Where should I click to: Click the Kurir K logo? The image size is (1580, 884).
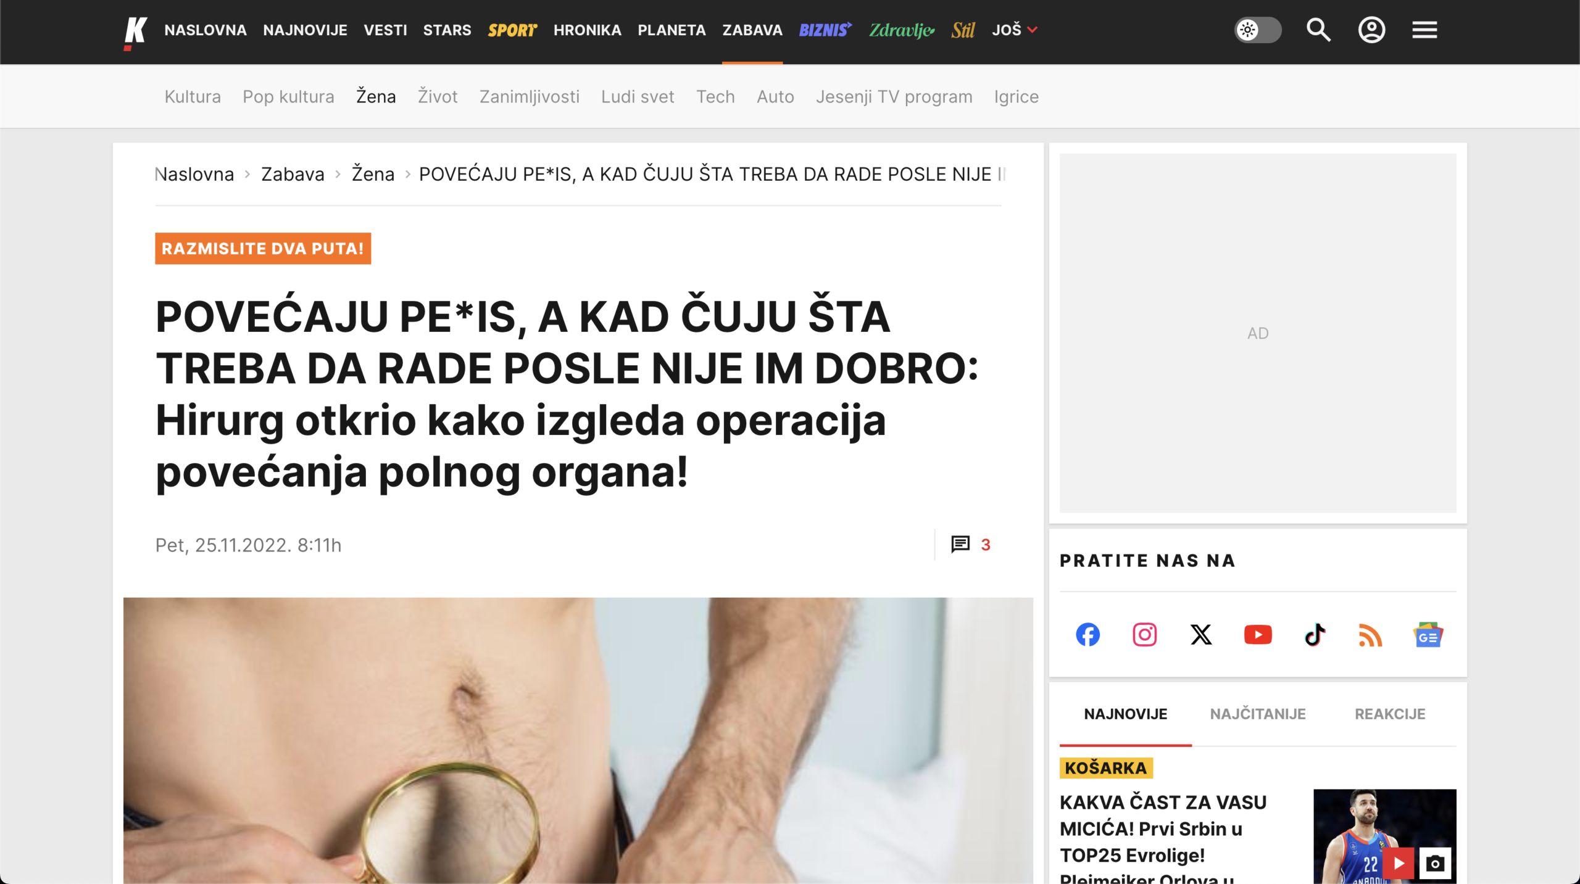pyautogui.click(x=135, y=33)
